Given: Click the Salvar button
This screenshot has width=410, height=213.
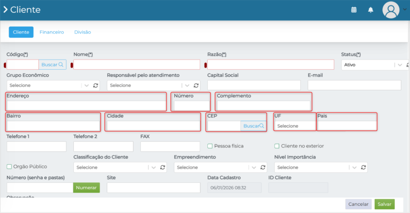Looking at the screenshot, I should click(x=384, y=204).
